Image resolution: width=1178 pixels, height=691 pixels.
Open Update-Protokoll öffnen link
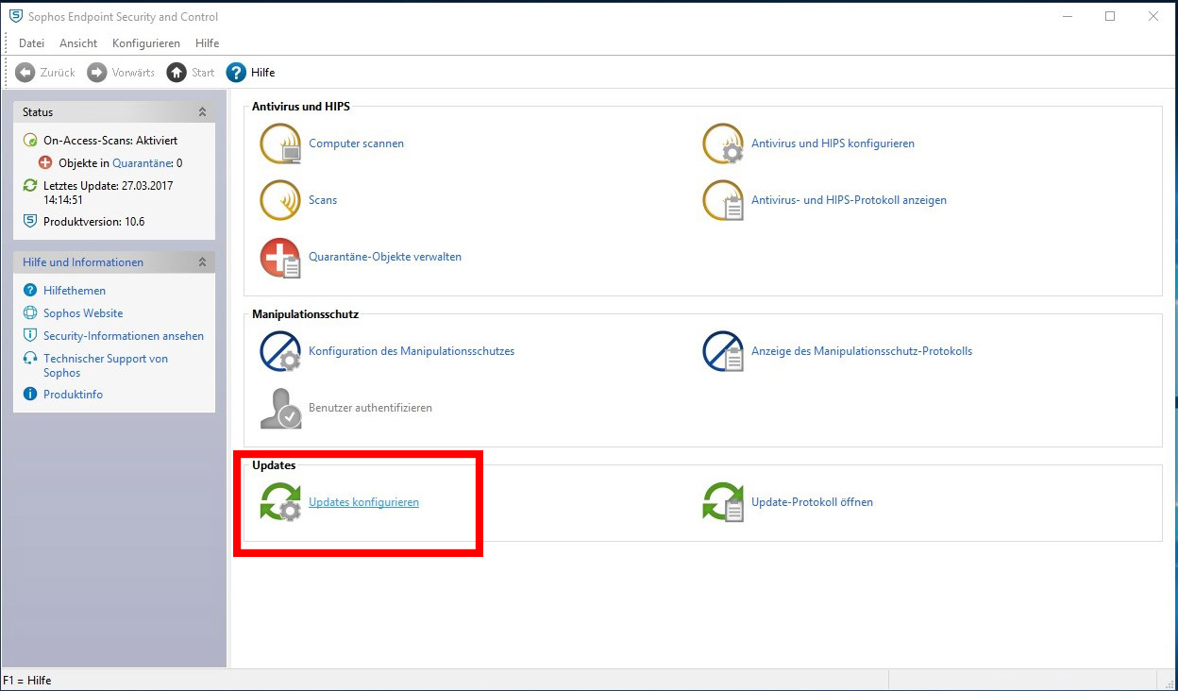[x=812, y=502]
